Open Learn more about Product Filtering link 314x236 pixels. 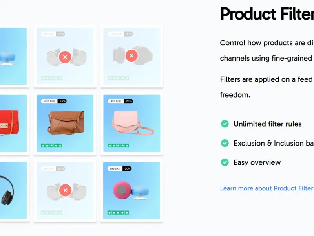pos(267,188)
